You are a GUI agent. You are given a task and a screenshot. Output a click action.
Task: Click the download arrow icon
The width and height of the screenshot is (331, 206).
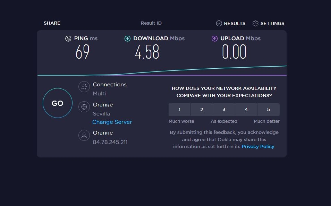pos(127,38)
